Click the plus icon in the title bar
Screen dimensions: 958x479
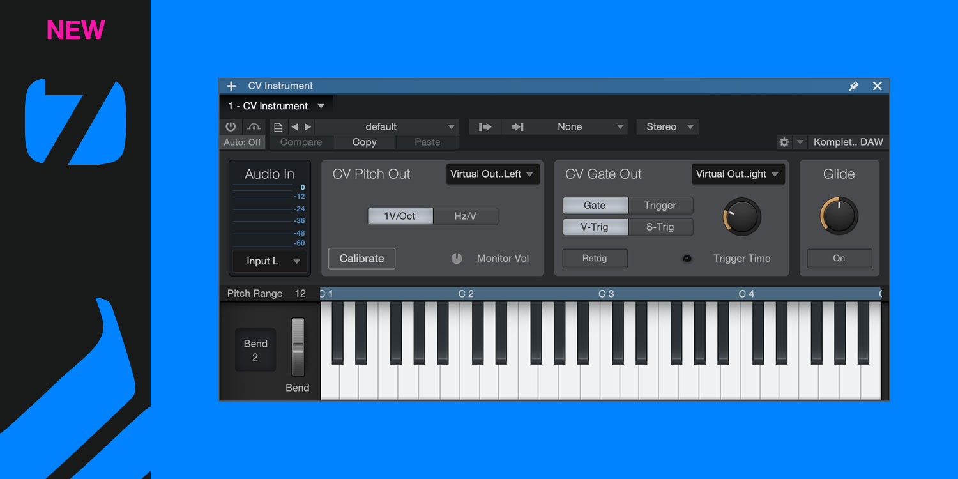click(x=231, y=86)
